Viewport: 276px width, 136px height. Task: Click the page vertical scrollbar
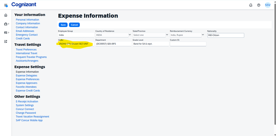[x=275, y=64]
